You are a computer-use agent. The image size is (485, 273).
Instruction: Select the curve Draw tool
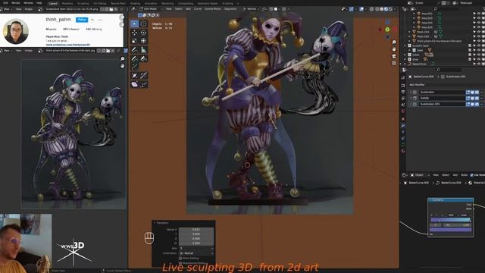point(135,58)
